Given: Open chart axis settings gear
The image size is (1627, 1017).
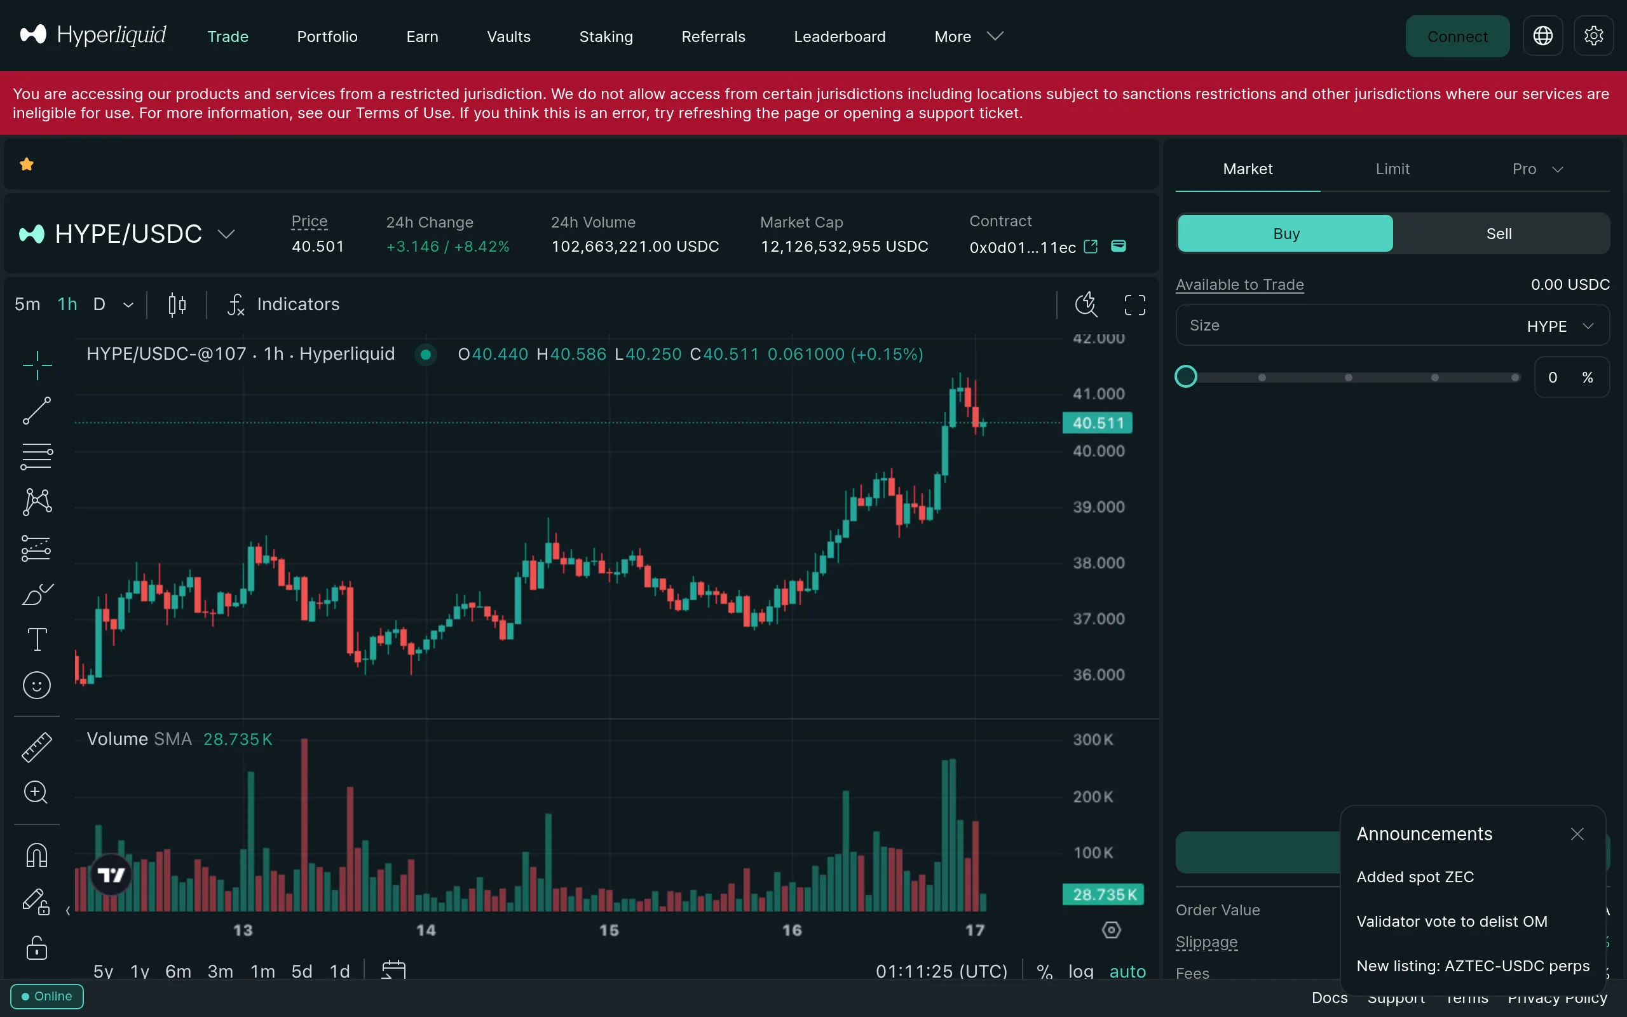Looking at the screenshot, I should (1112, 929).
